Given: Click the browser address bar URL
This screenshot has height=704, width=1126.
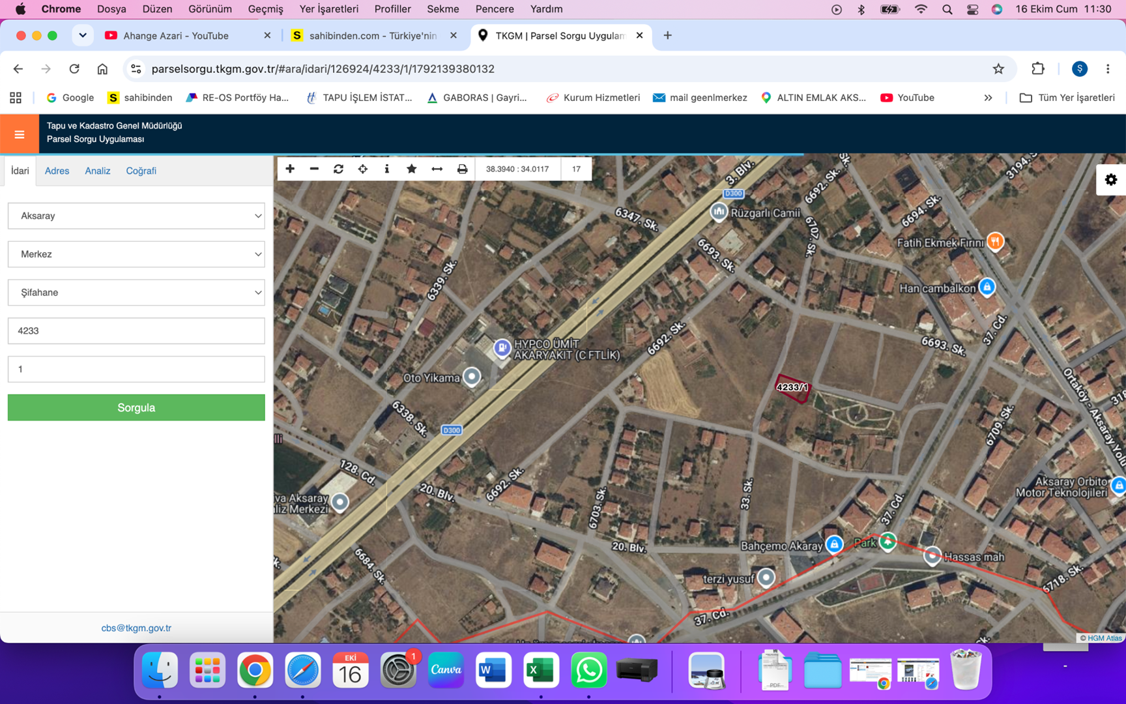Looking at the screenshot, I should (323, 68).
